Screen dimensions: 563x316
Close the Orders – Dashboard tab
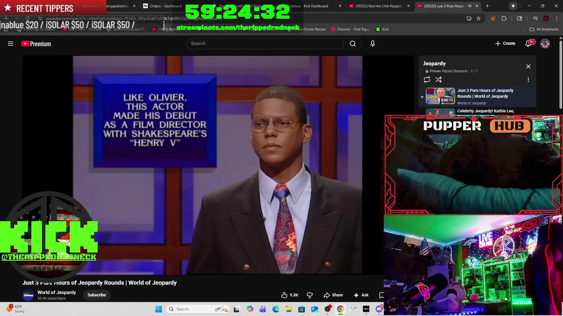(203, 6)
